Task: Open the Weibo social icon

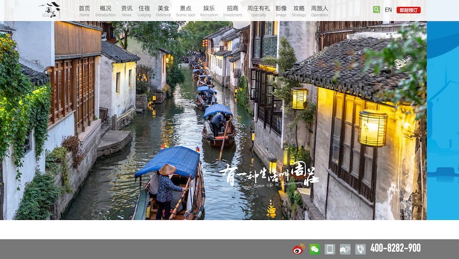Action: pos(298,249)
